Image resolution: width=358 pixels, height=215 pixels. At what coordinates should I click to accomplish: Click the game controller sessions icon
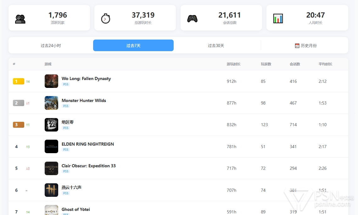[192, 19]
